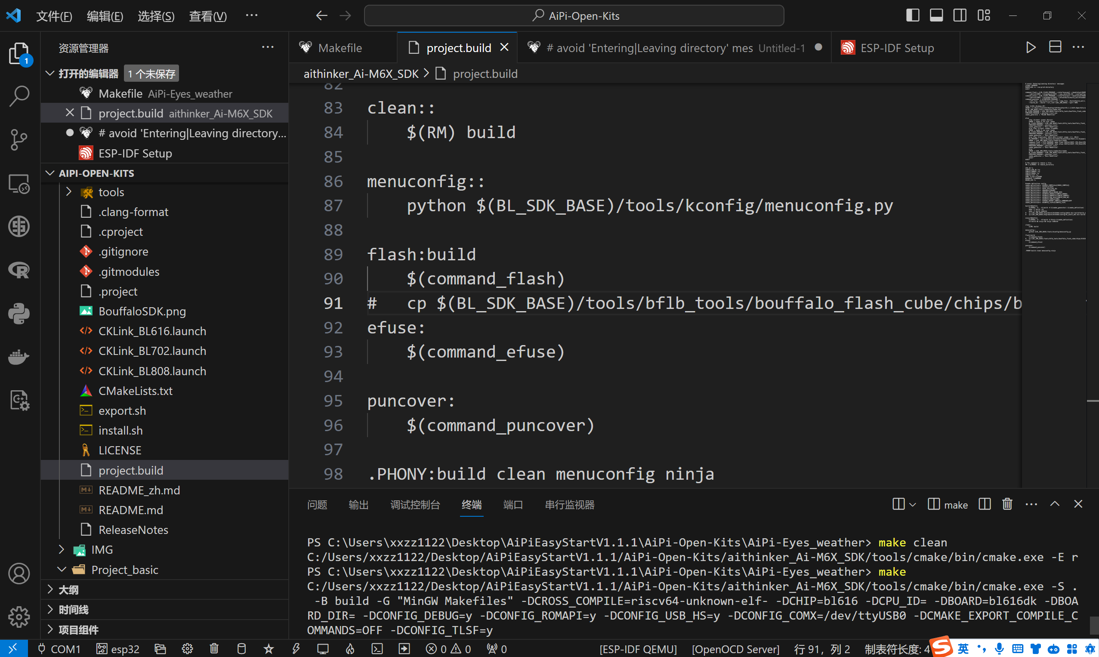Viewport: 1099px width, 657px height.
Task: Close the terminal panel
Action: pos(1078,504)
